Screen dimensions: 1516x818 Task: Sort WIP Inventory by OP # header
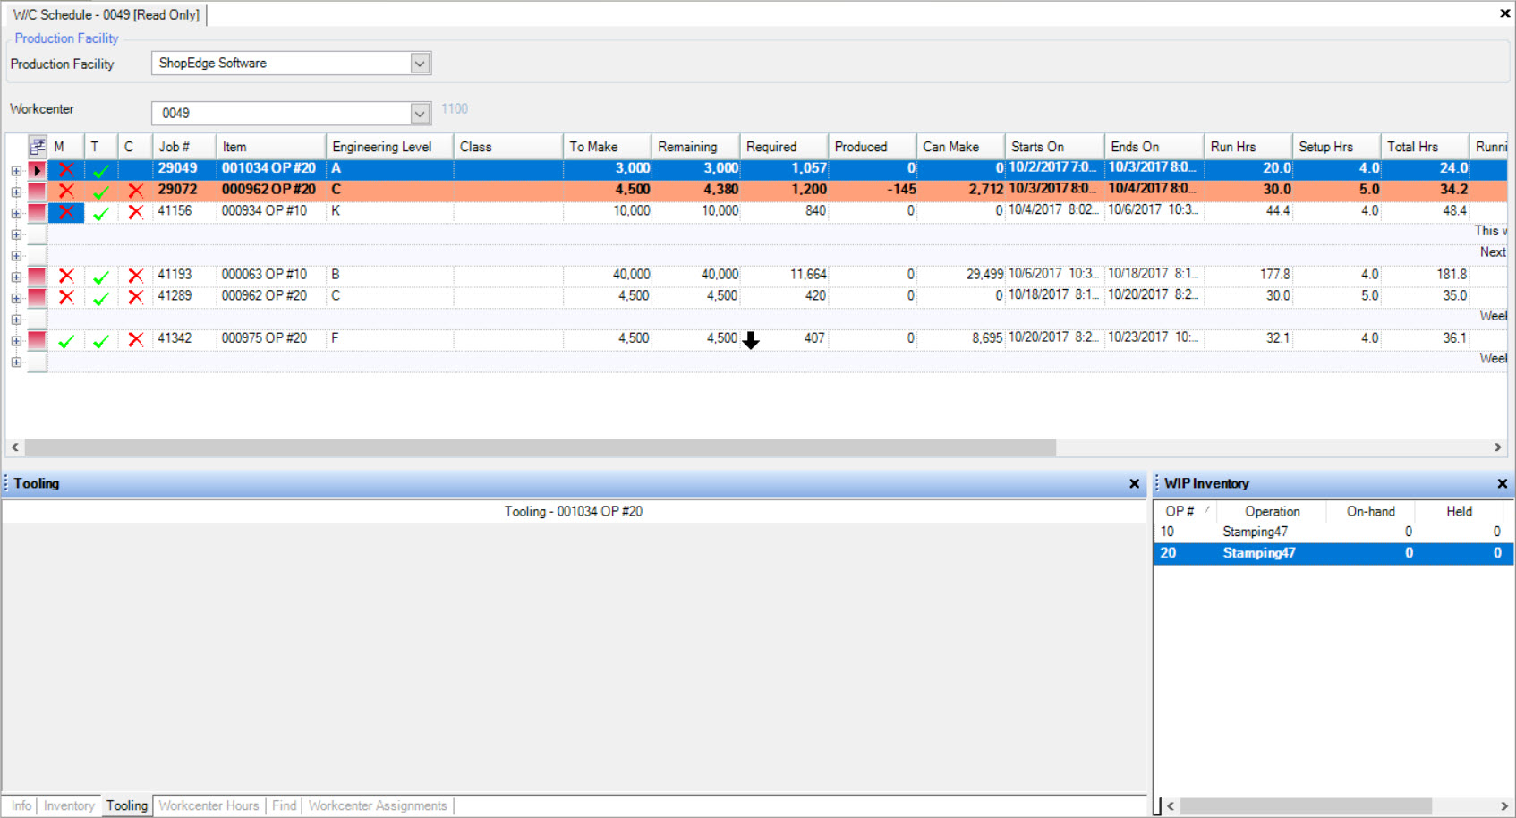(1186, 511)
